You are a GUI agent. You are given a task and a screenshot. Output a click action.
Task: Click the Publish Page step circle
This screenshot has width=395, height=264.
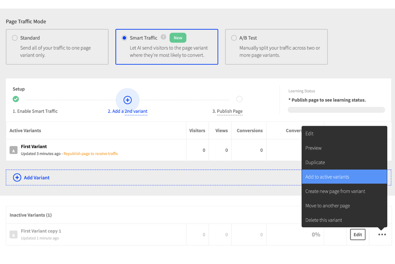tap(239, 99)
